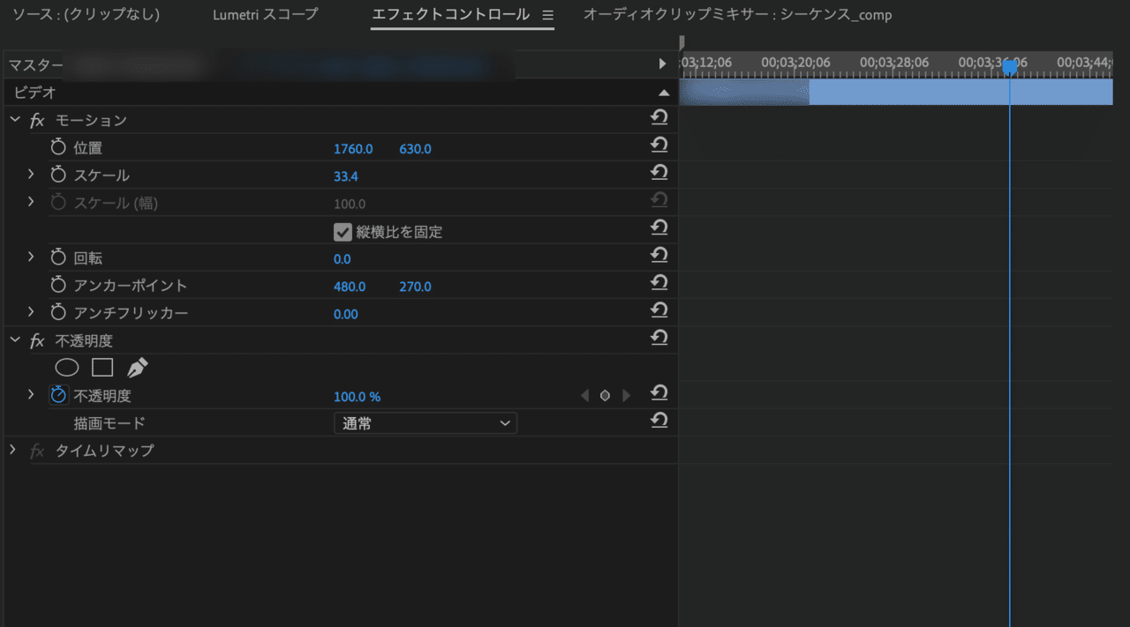Click the previous keyframe arrow for 不透明度

[584, 395]
